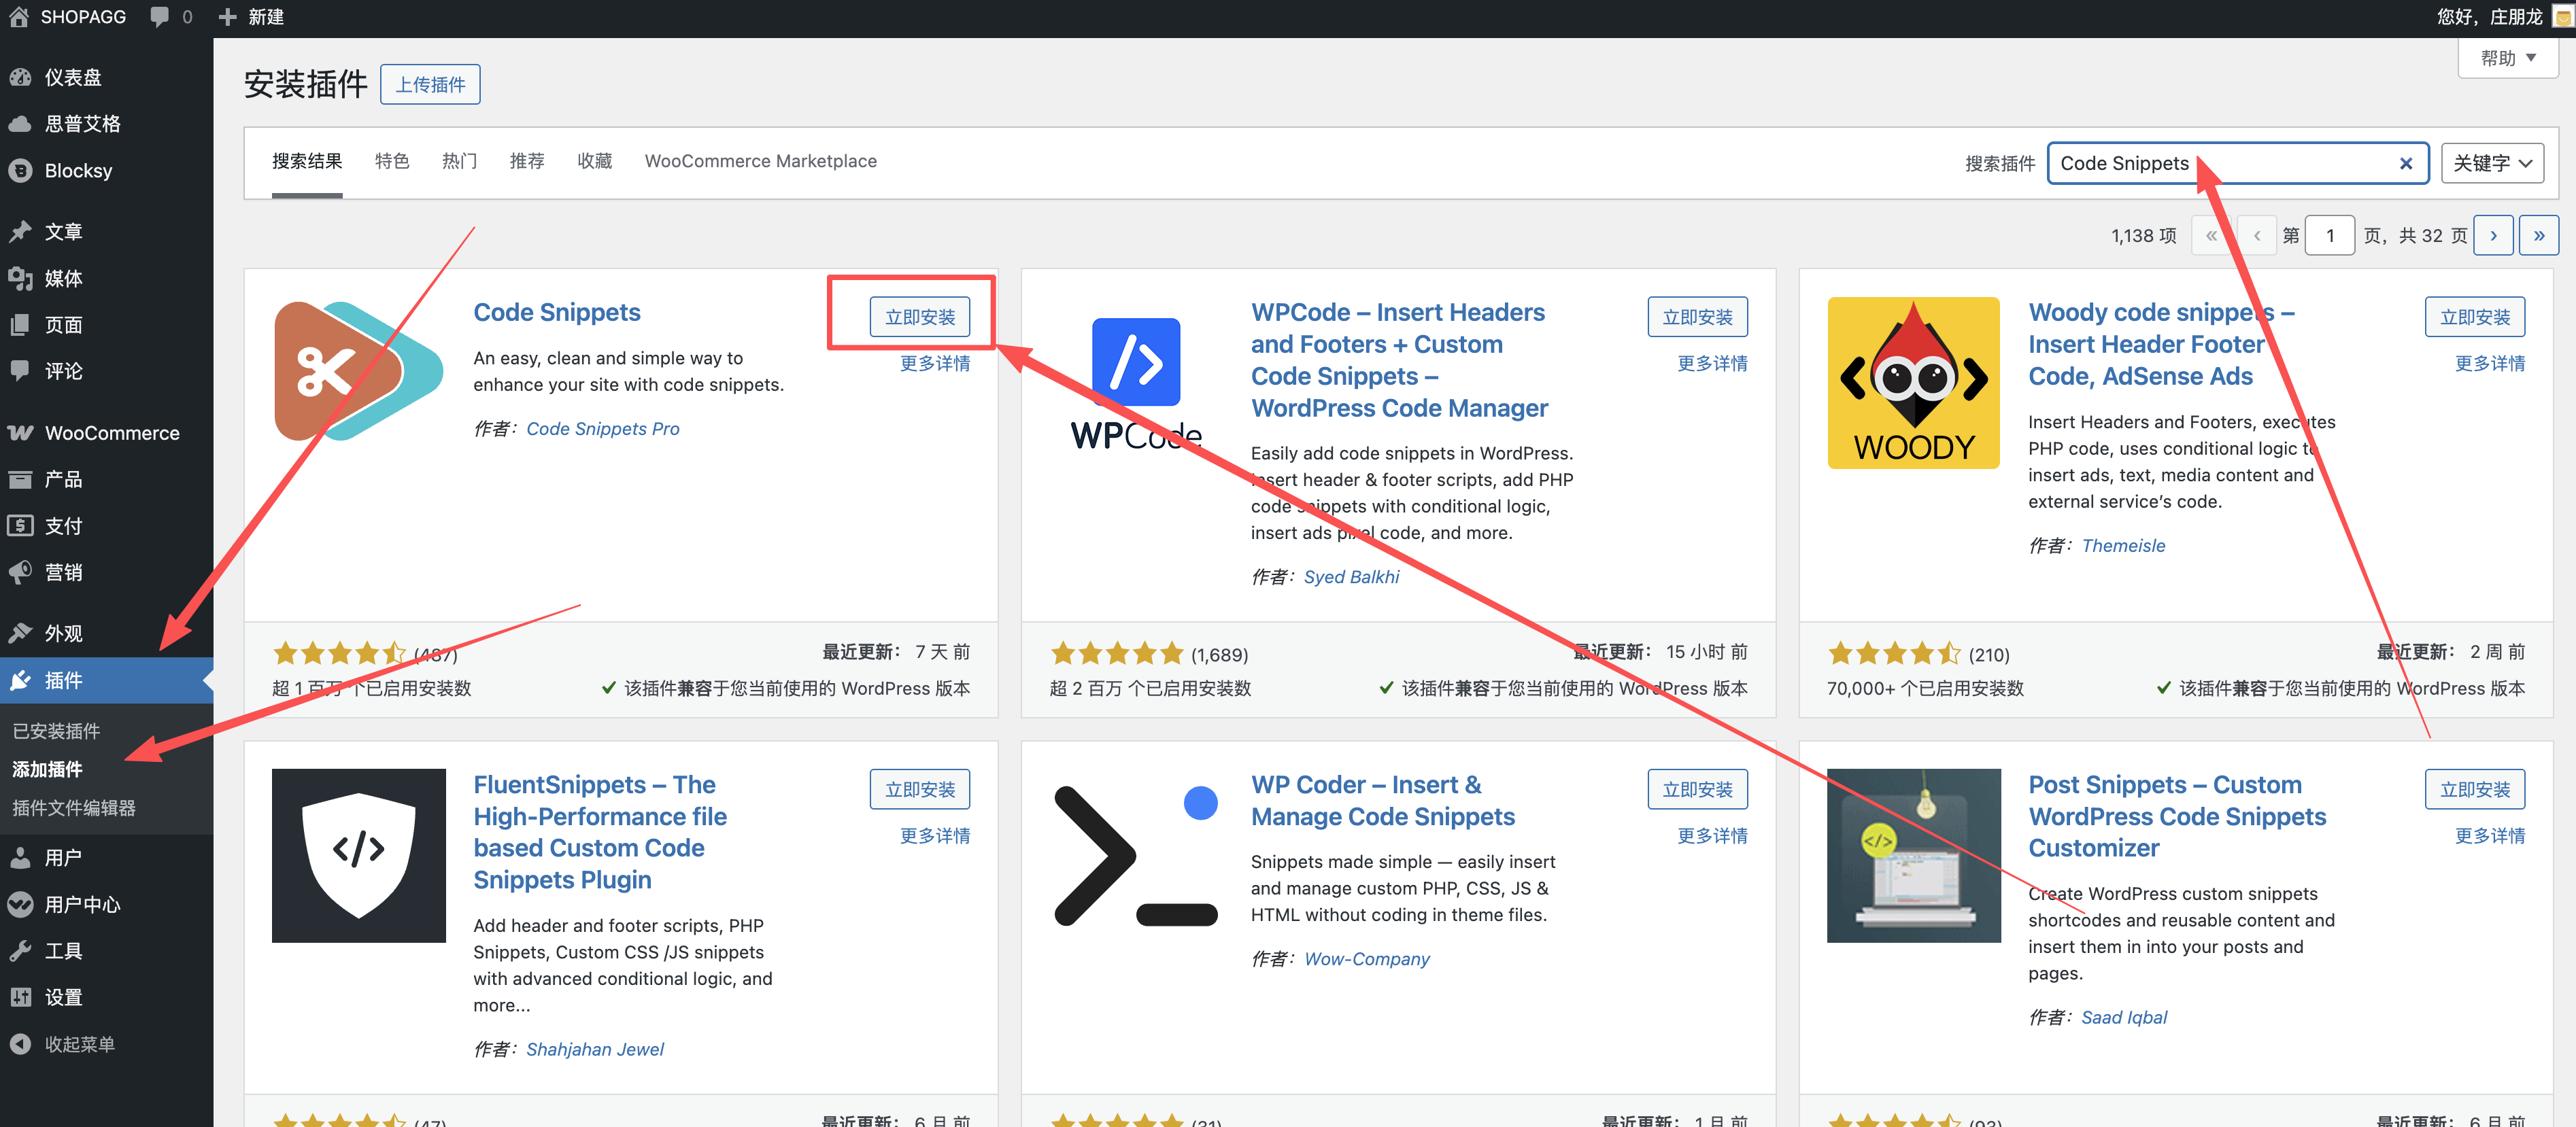Switch to the 热门 tab

pos(459,161)
